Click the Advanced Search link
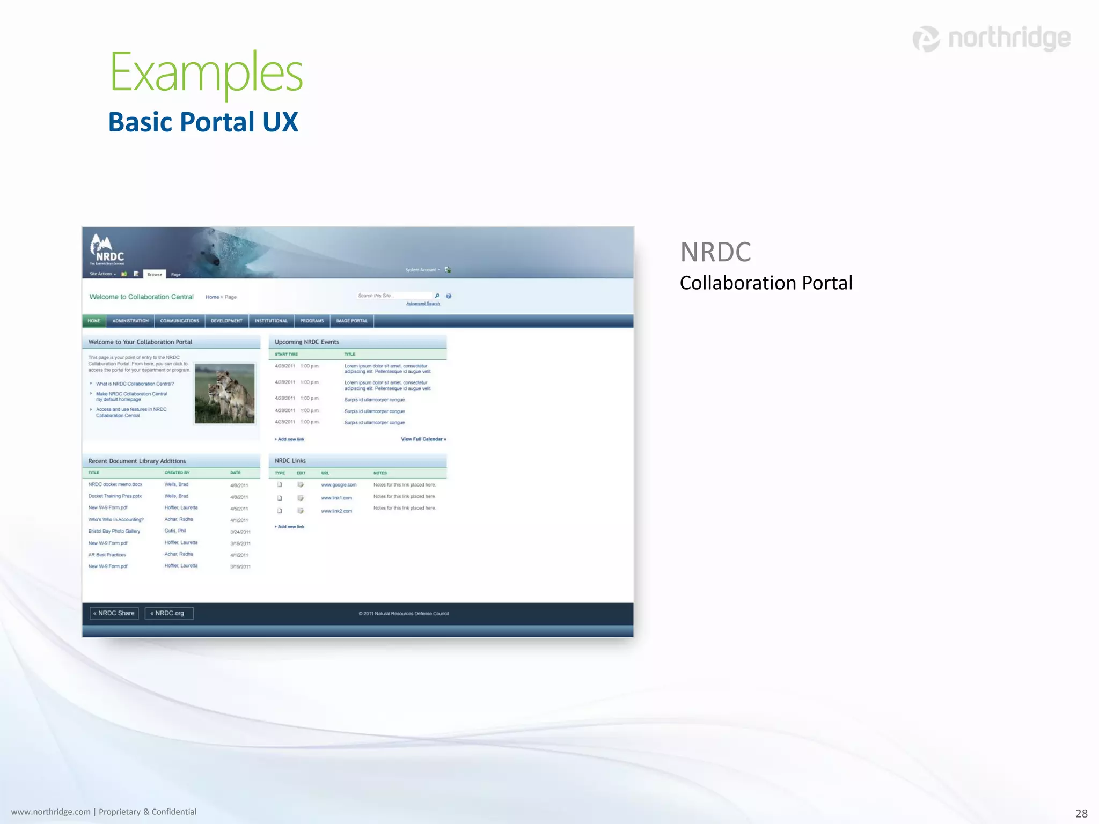The height and width of the screenshot is (824, 1099). coord(423,304)
